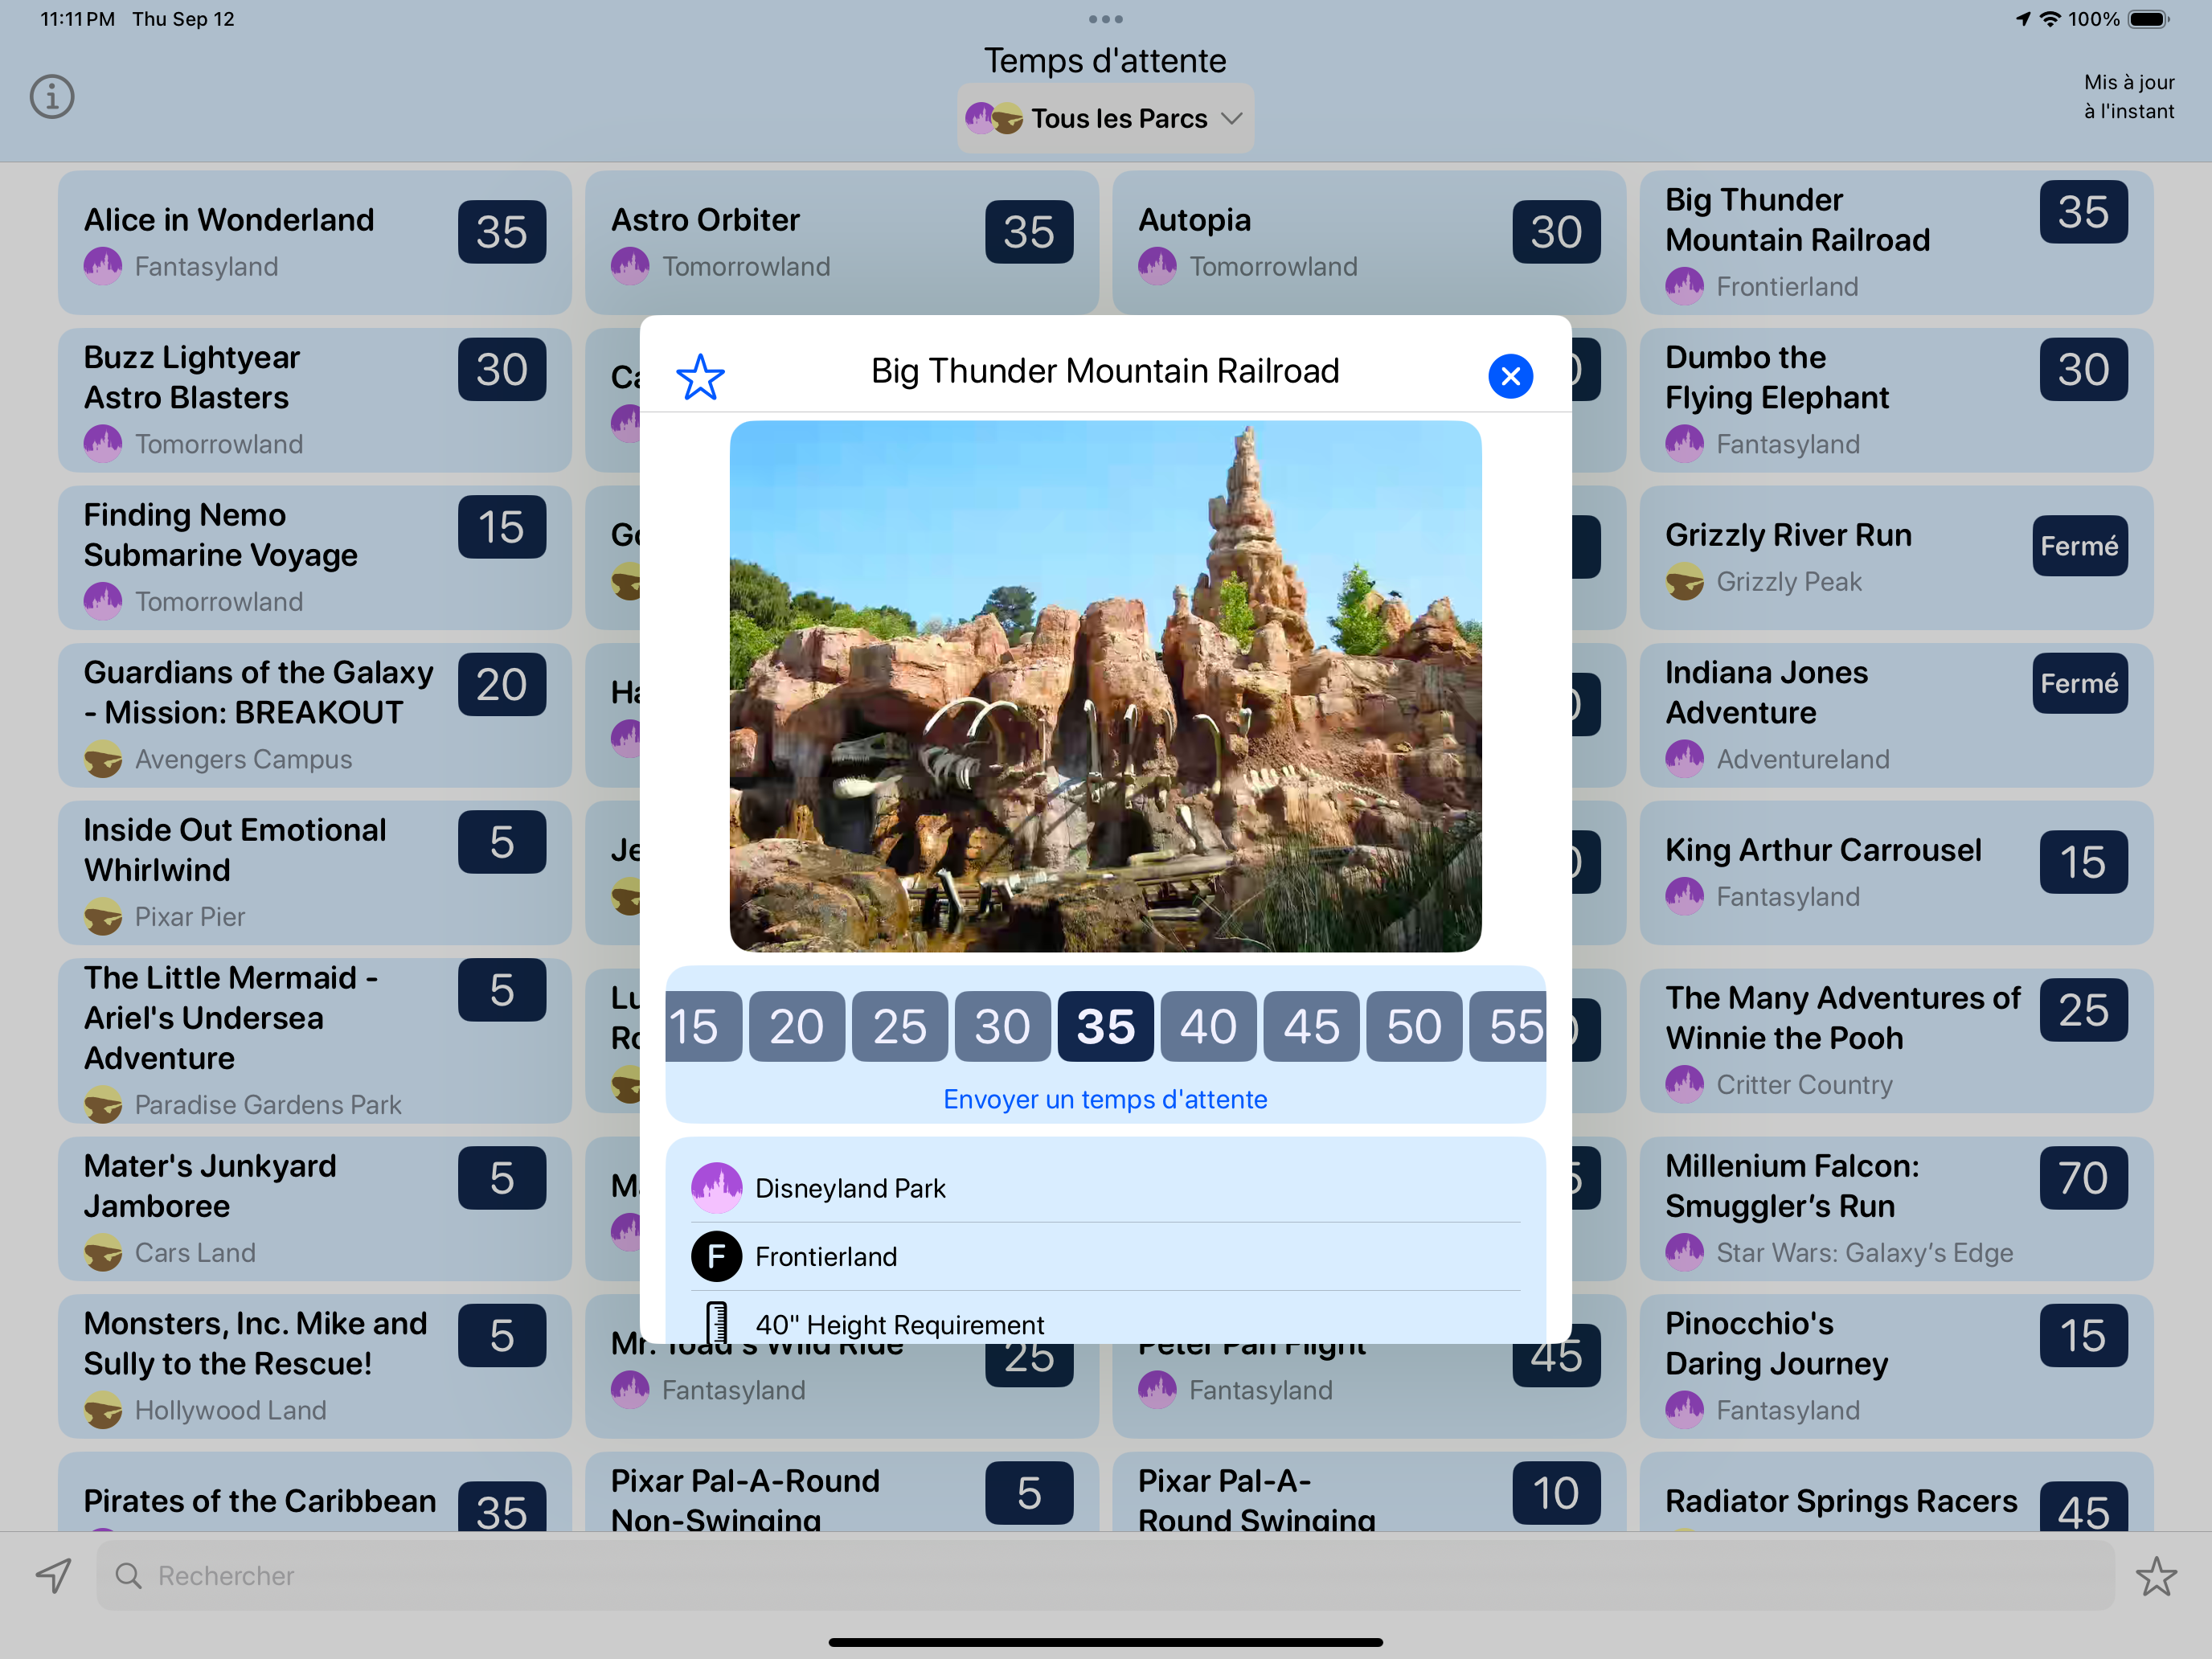
Task: Tap the 70 wait badge on Millenium Falcon
Action: point(2083,1178)
